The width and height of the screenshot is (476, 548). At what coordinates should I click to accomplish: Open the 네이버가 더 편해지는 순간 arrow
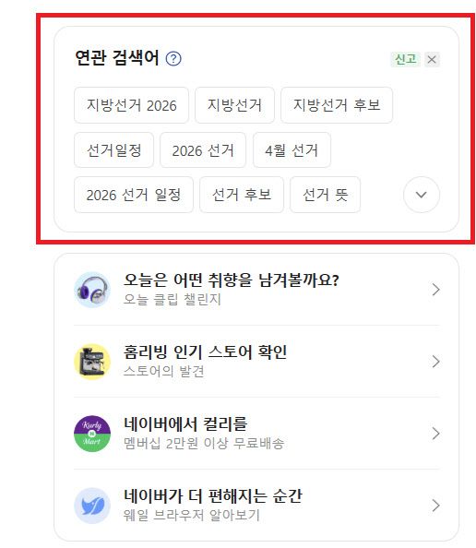tap(435, 506)
